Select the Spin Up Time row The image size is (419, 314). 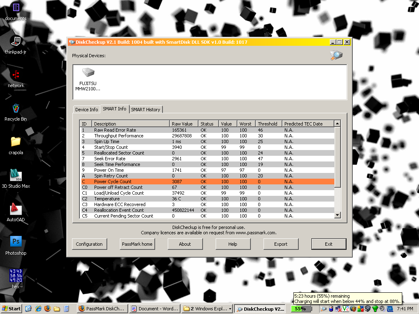207,141
